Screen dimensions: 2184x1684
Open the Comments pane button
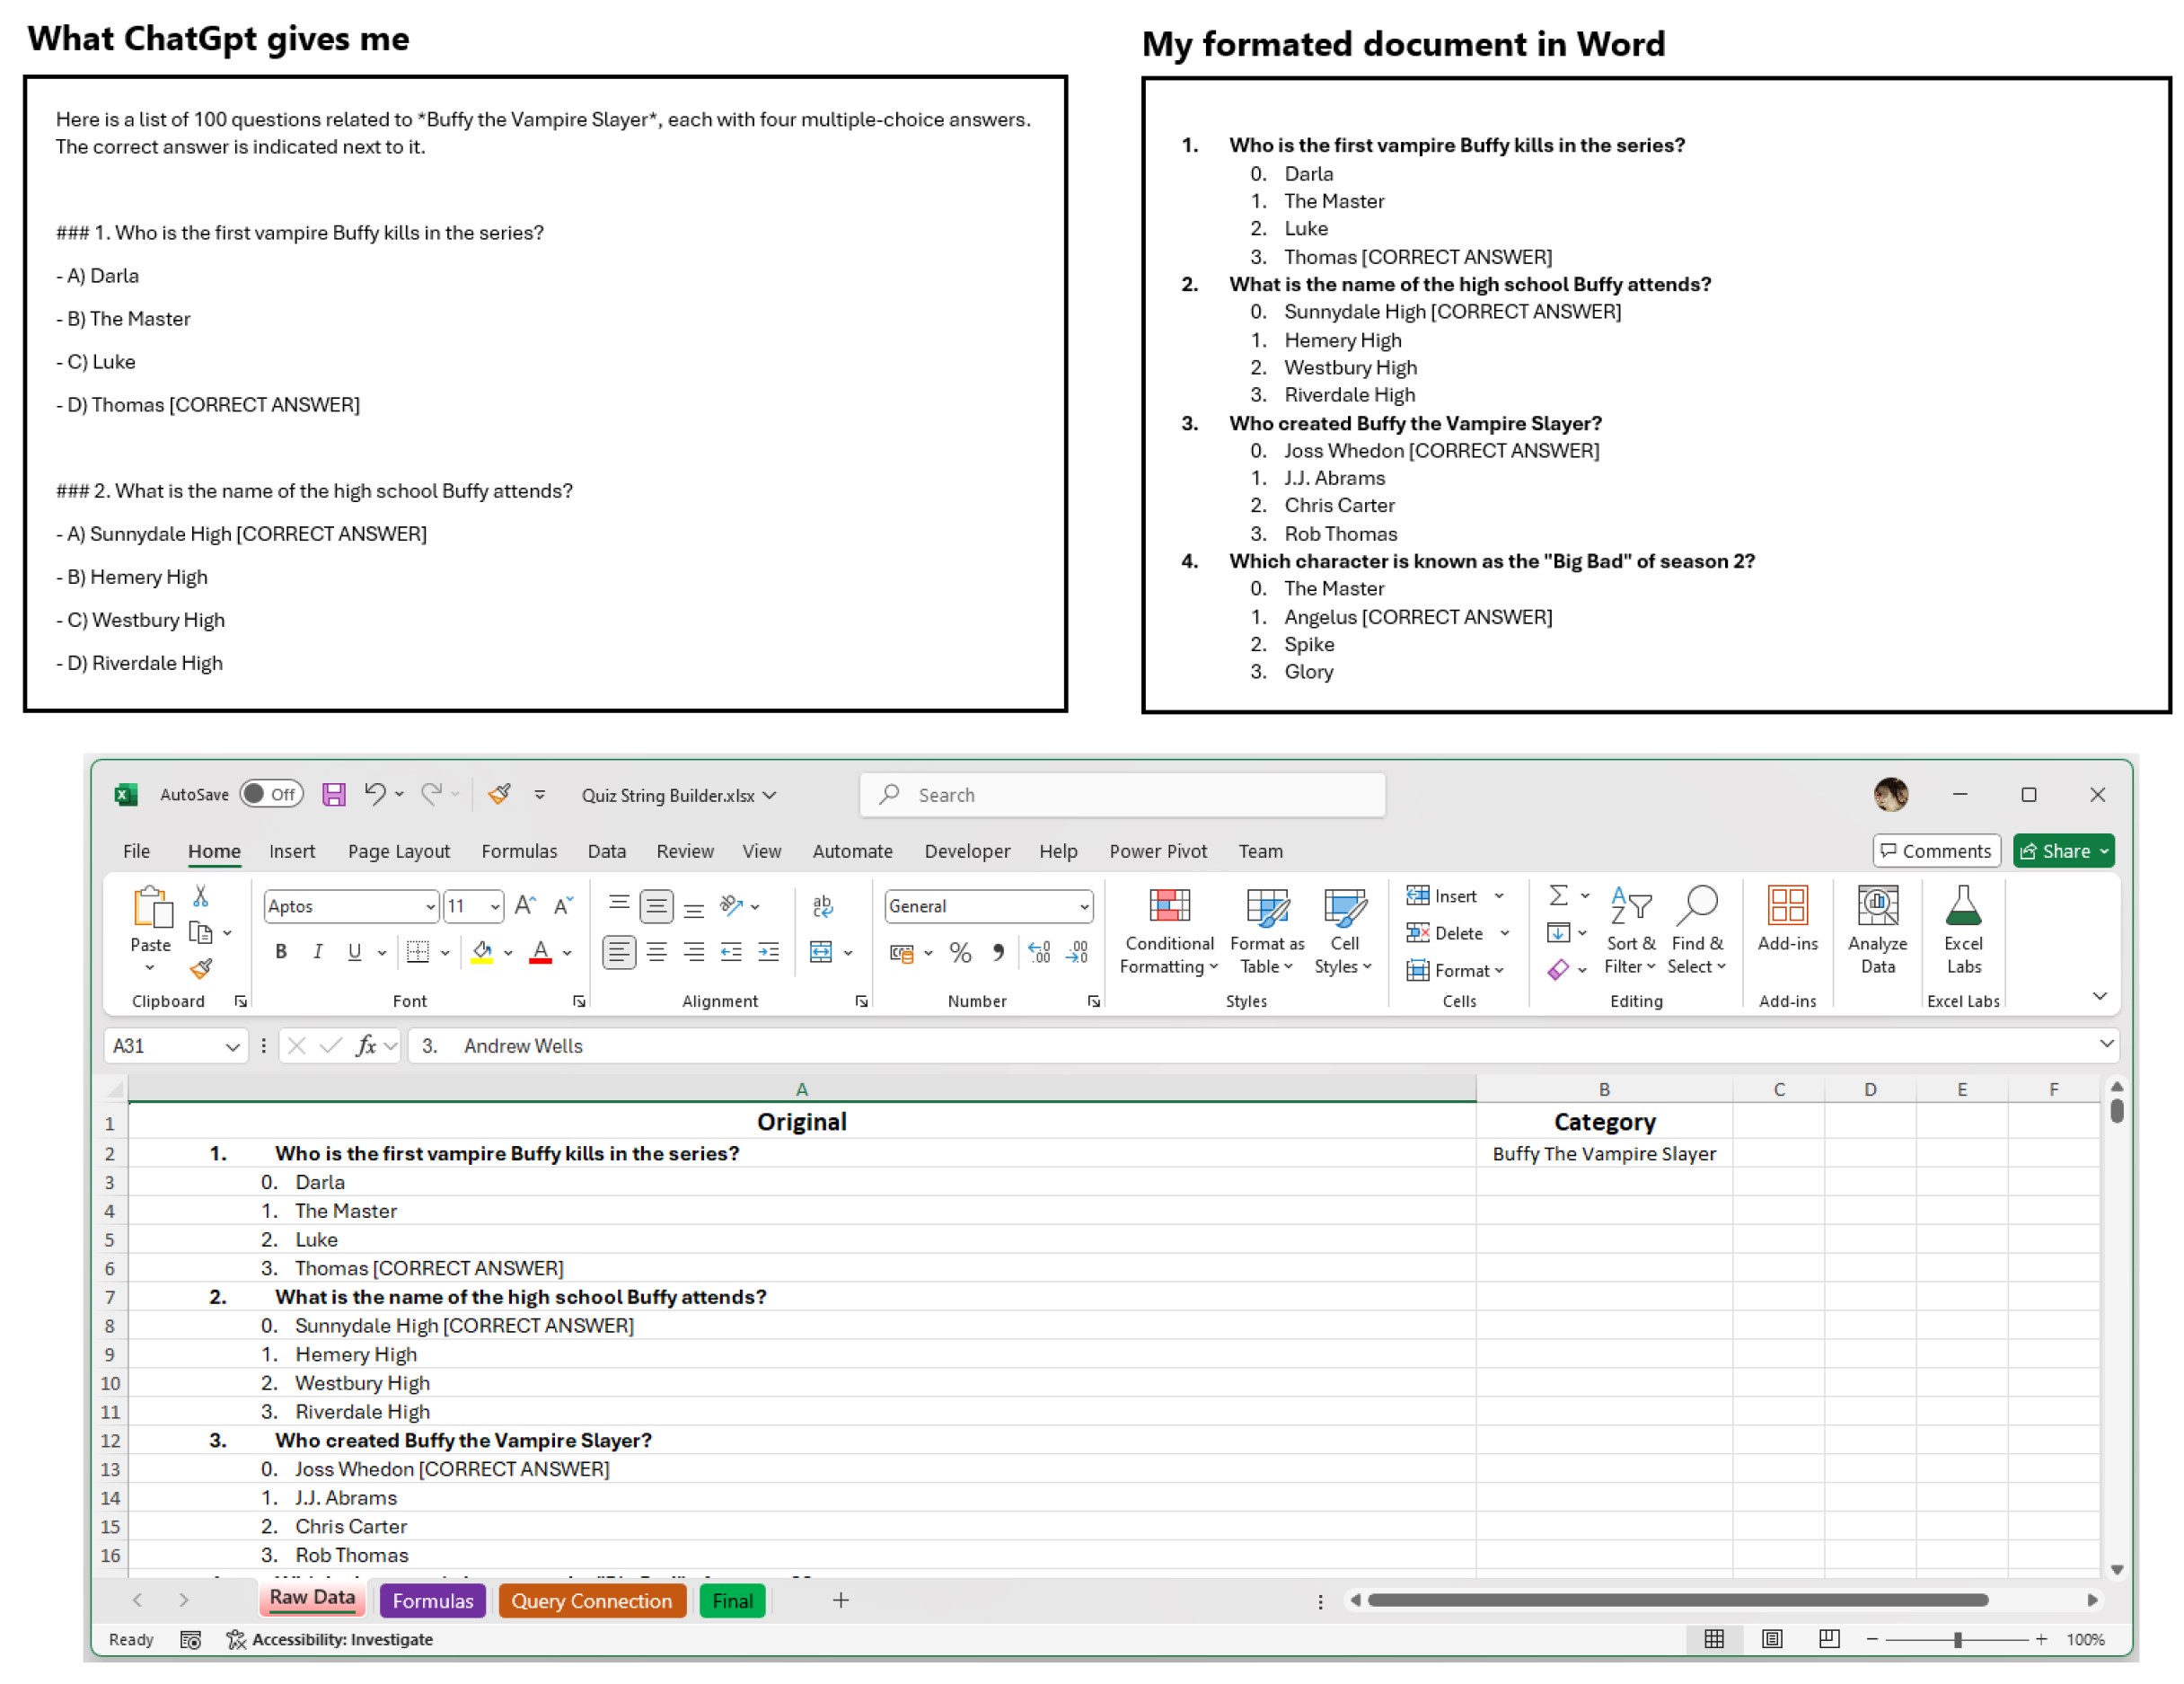pyautogui.click(x=1936, y=851)
